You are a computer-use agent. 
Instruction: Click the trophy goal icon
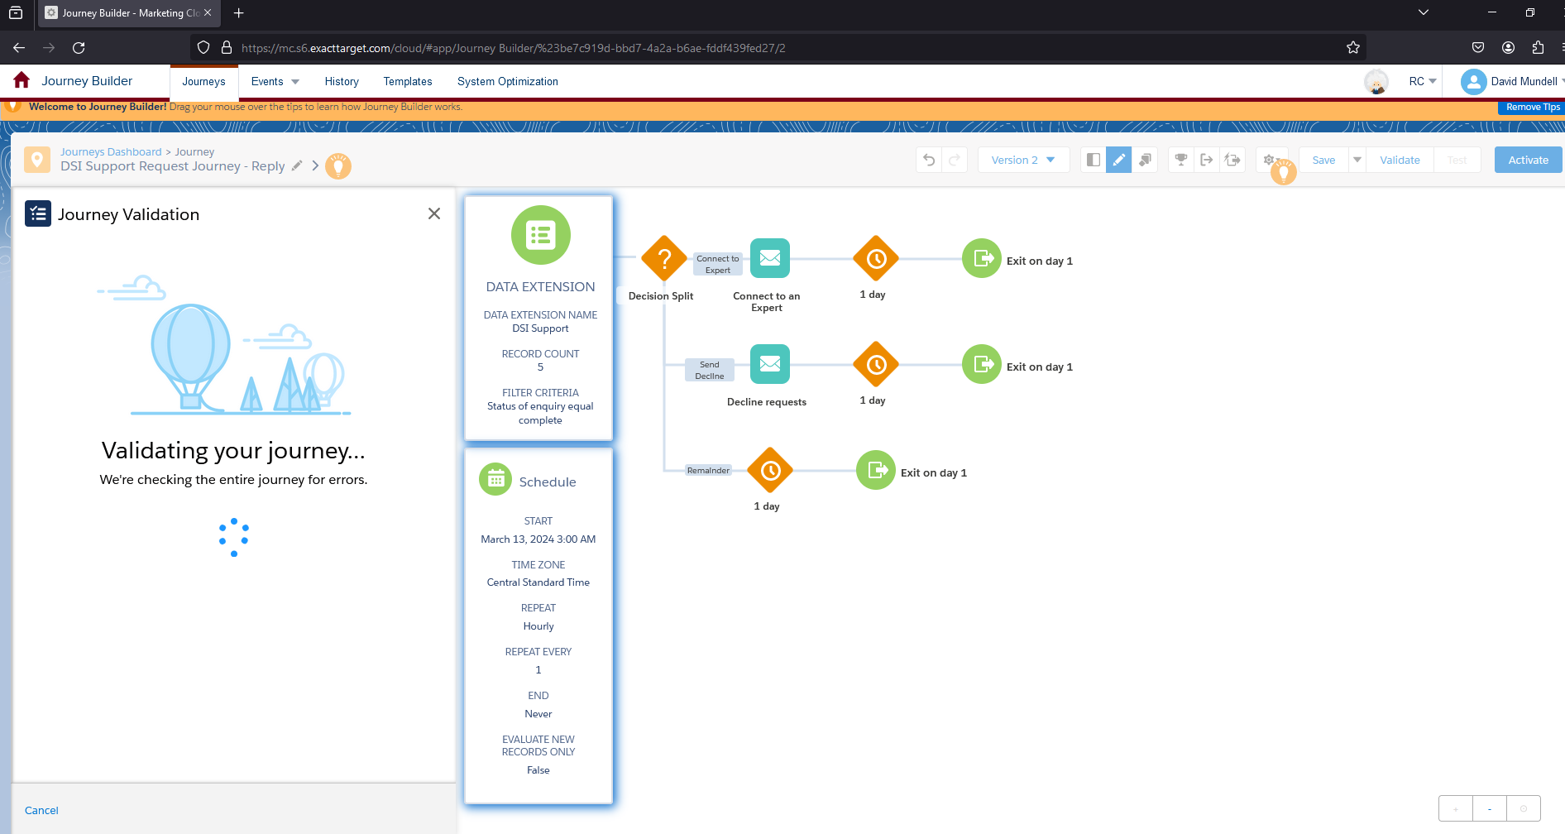1181,161
